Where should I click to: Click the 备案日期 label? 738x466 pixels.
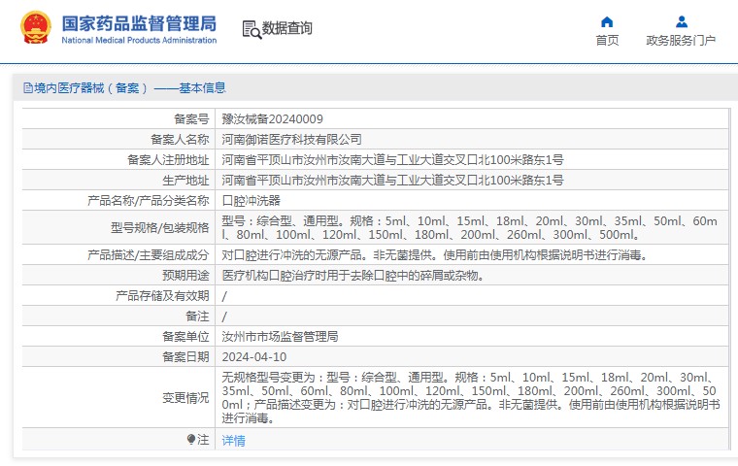coord(185,357)
